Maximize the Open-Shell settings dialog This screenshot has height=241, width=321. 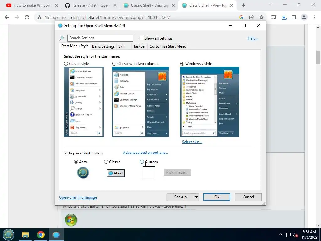tap(244, 25)
